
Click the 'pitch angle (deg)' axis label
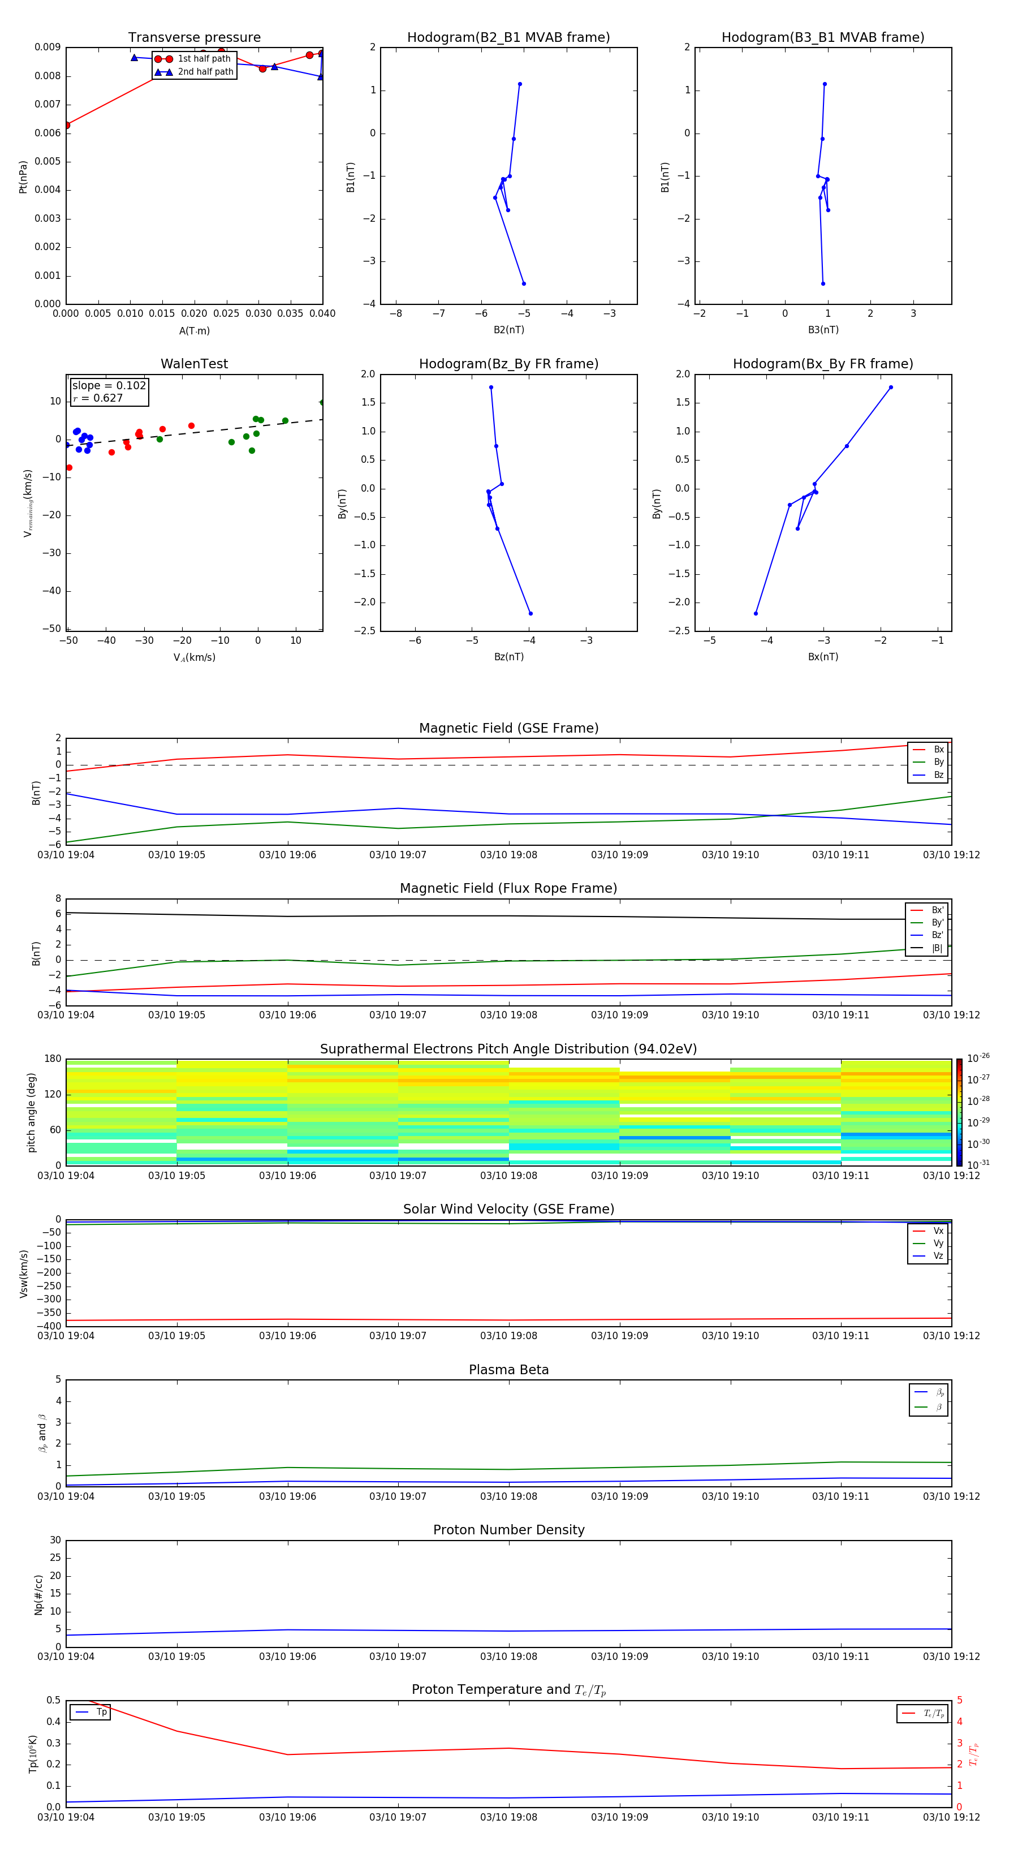click(31, 1112)
